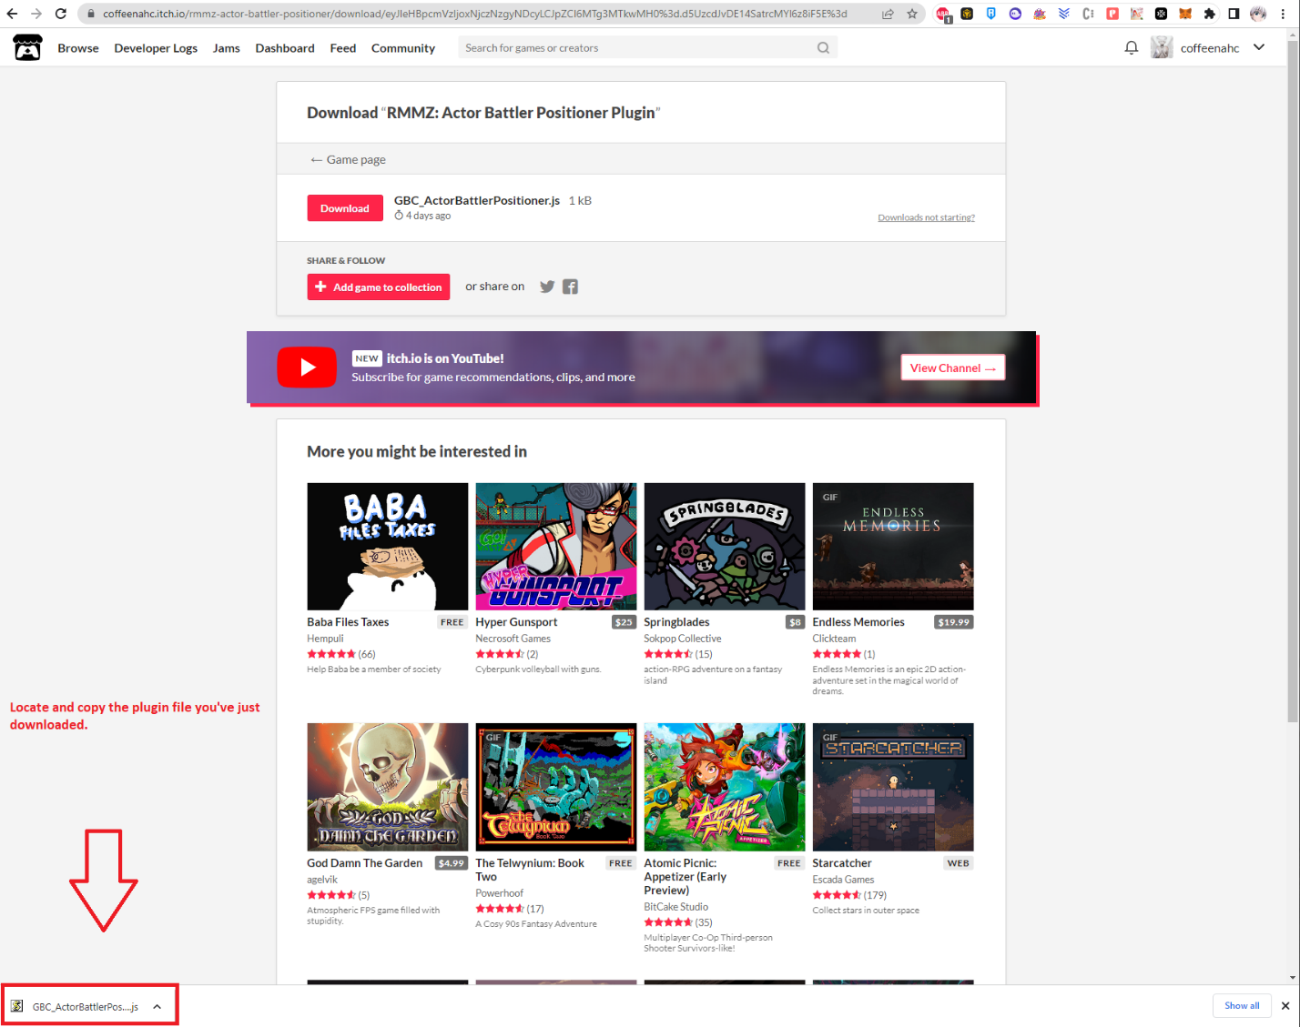
Task: Click Show all downloads button
Action: tap(1242, 1005)
